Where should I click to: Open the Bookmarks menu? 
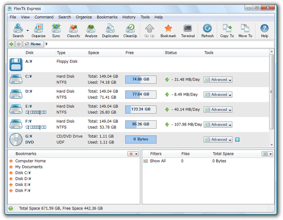(107, 17)
